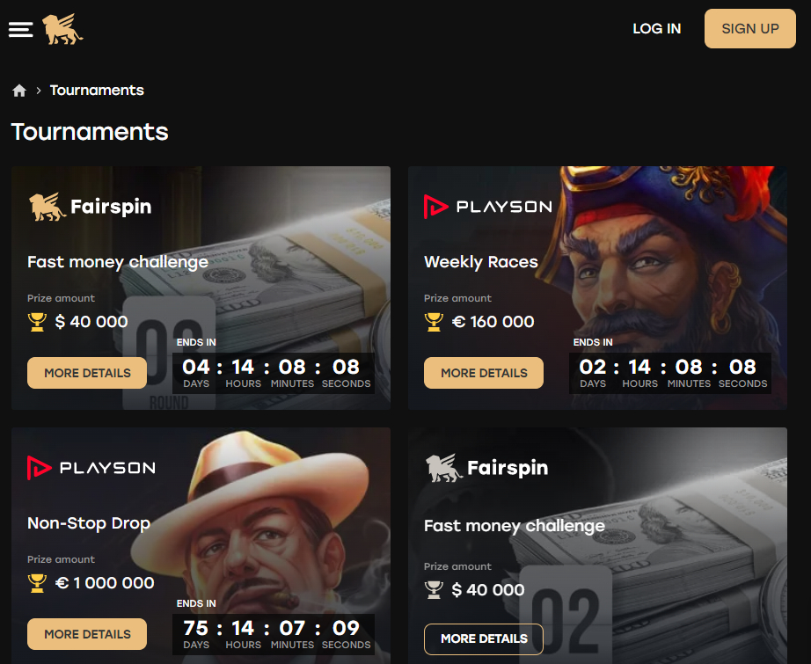Viewport: 811px width, 664px height.
Task: Click the € 160 000 prize amount
Action: coord(493,322)
